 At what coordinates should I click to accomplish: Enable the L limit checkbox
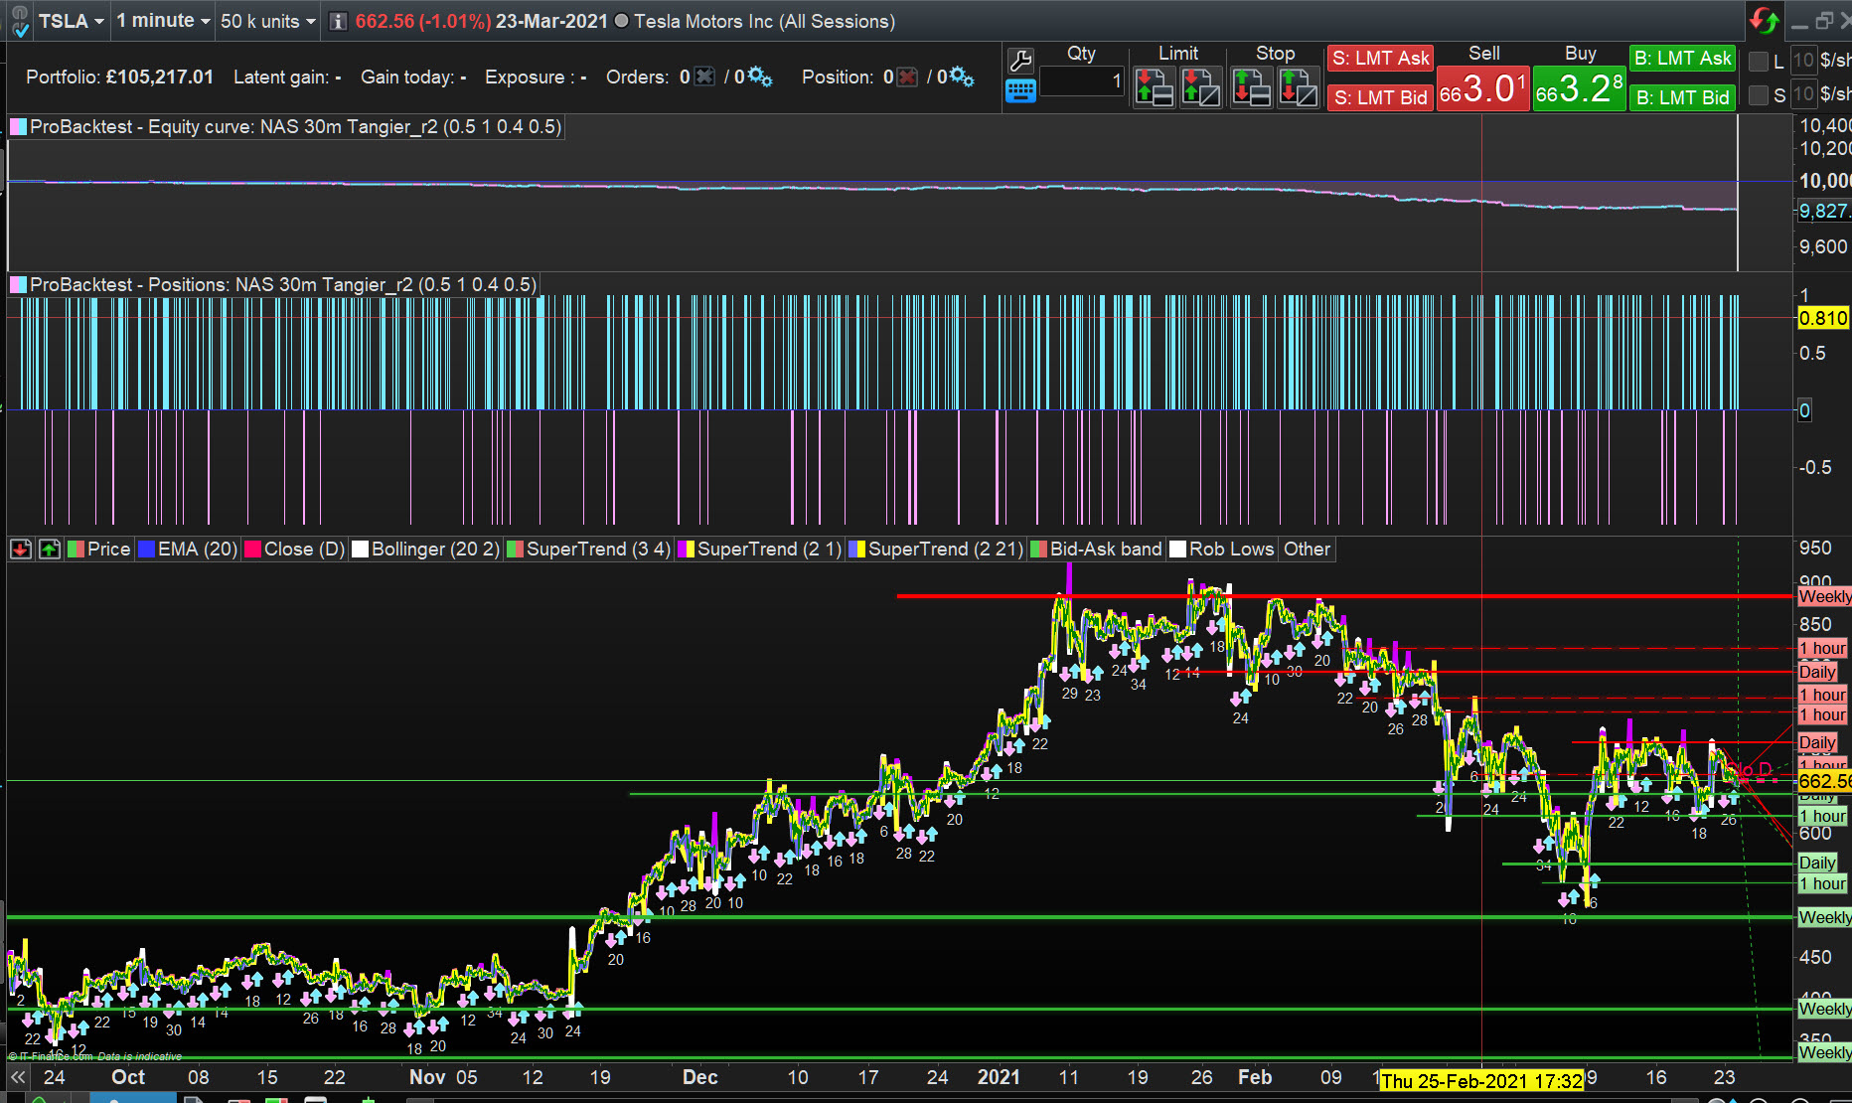(x=1759, y=62)
